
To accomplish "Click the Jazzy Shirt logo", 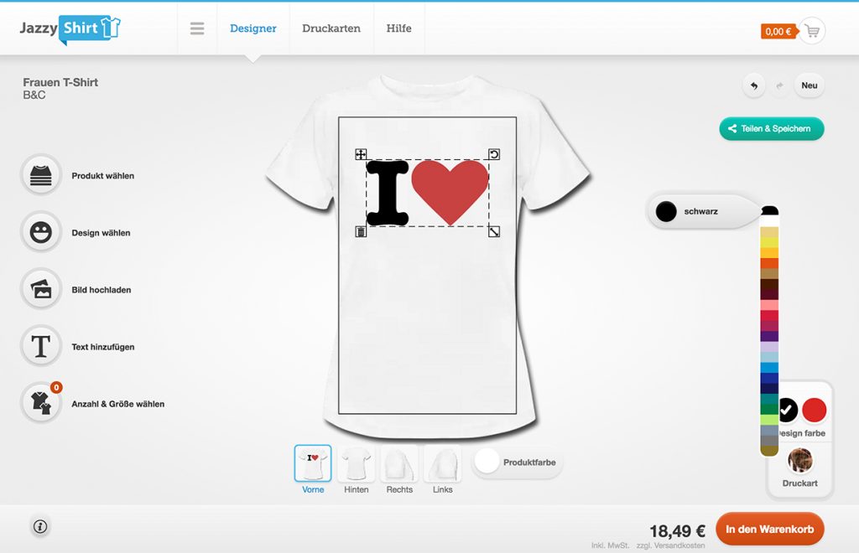I will pos(70,28).
